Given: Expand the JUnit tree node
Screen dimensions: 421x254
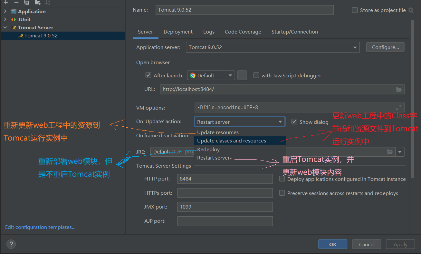Looking at the screenshot, I should [x=5, y=19].
